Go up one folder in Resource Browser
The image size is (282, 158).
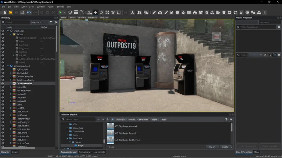108,120
